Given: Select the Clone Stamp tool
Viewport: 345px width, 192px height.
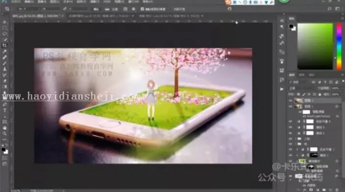Looking at the screenshot, I should point(4,69).
